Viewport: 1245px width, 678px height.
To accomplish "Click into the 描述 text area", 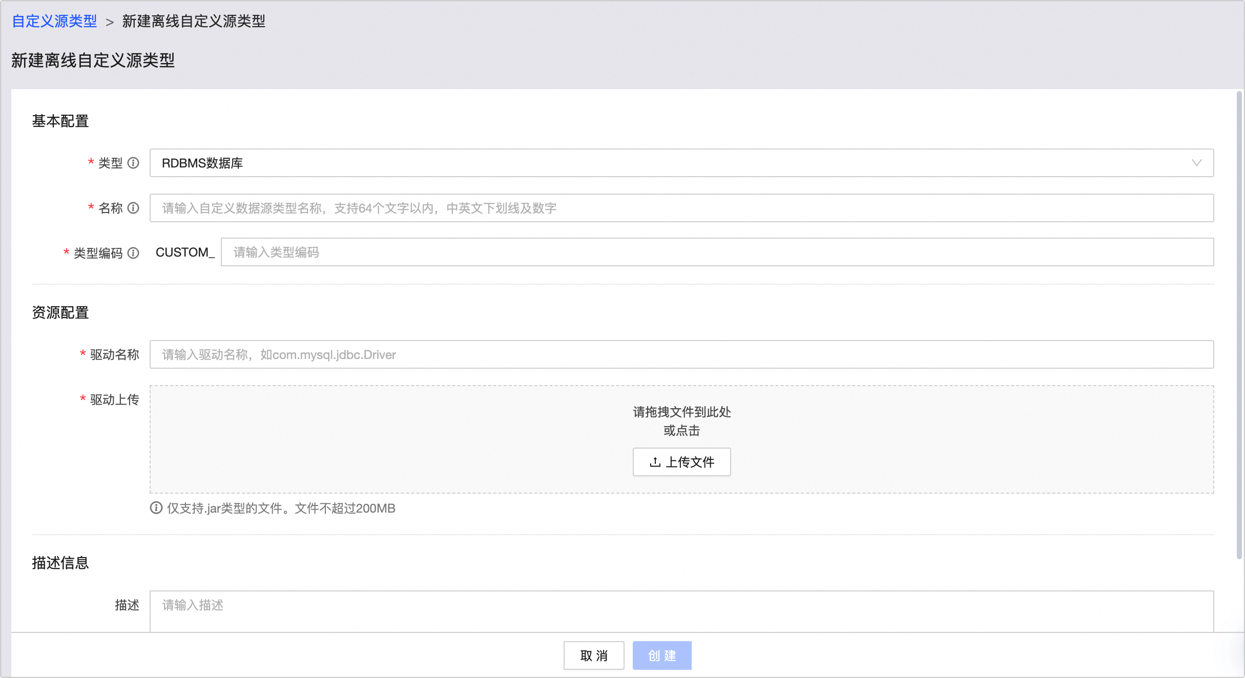I will click(x=681, y=611).
